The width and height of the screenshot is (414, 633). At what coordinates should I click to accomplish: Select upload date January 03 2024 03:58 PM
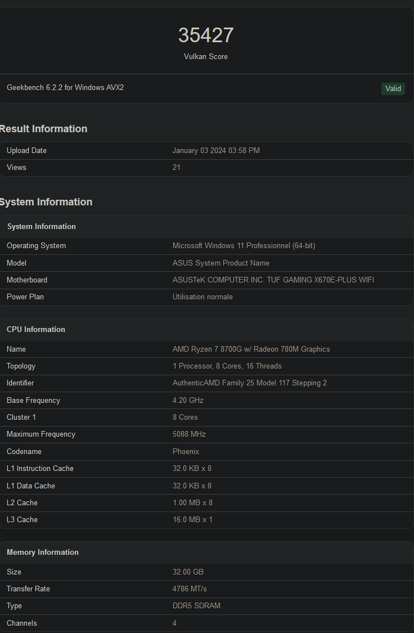pyautogui.click(x=216, y=151)
